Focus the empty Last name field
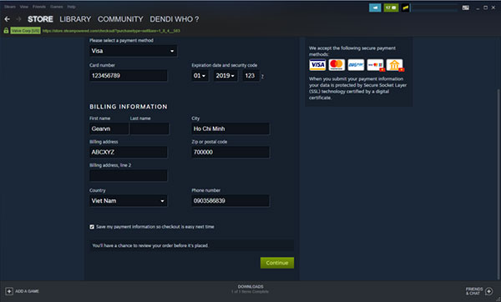This screenshot has width=501, height=302. (x=149, y=128)
